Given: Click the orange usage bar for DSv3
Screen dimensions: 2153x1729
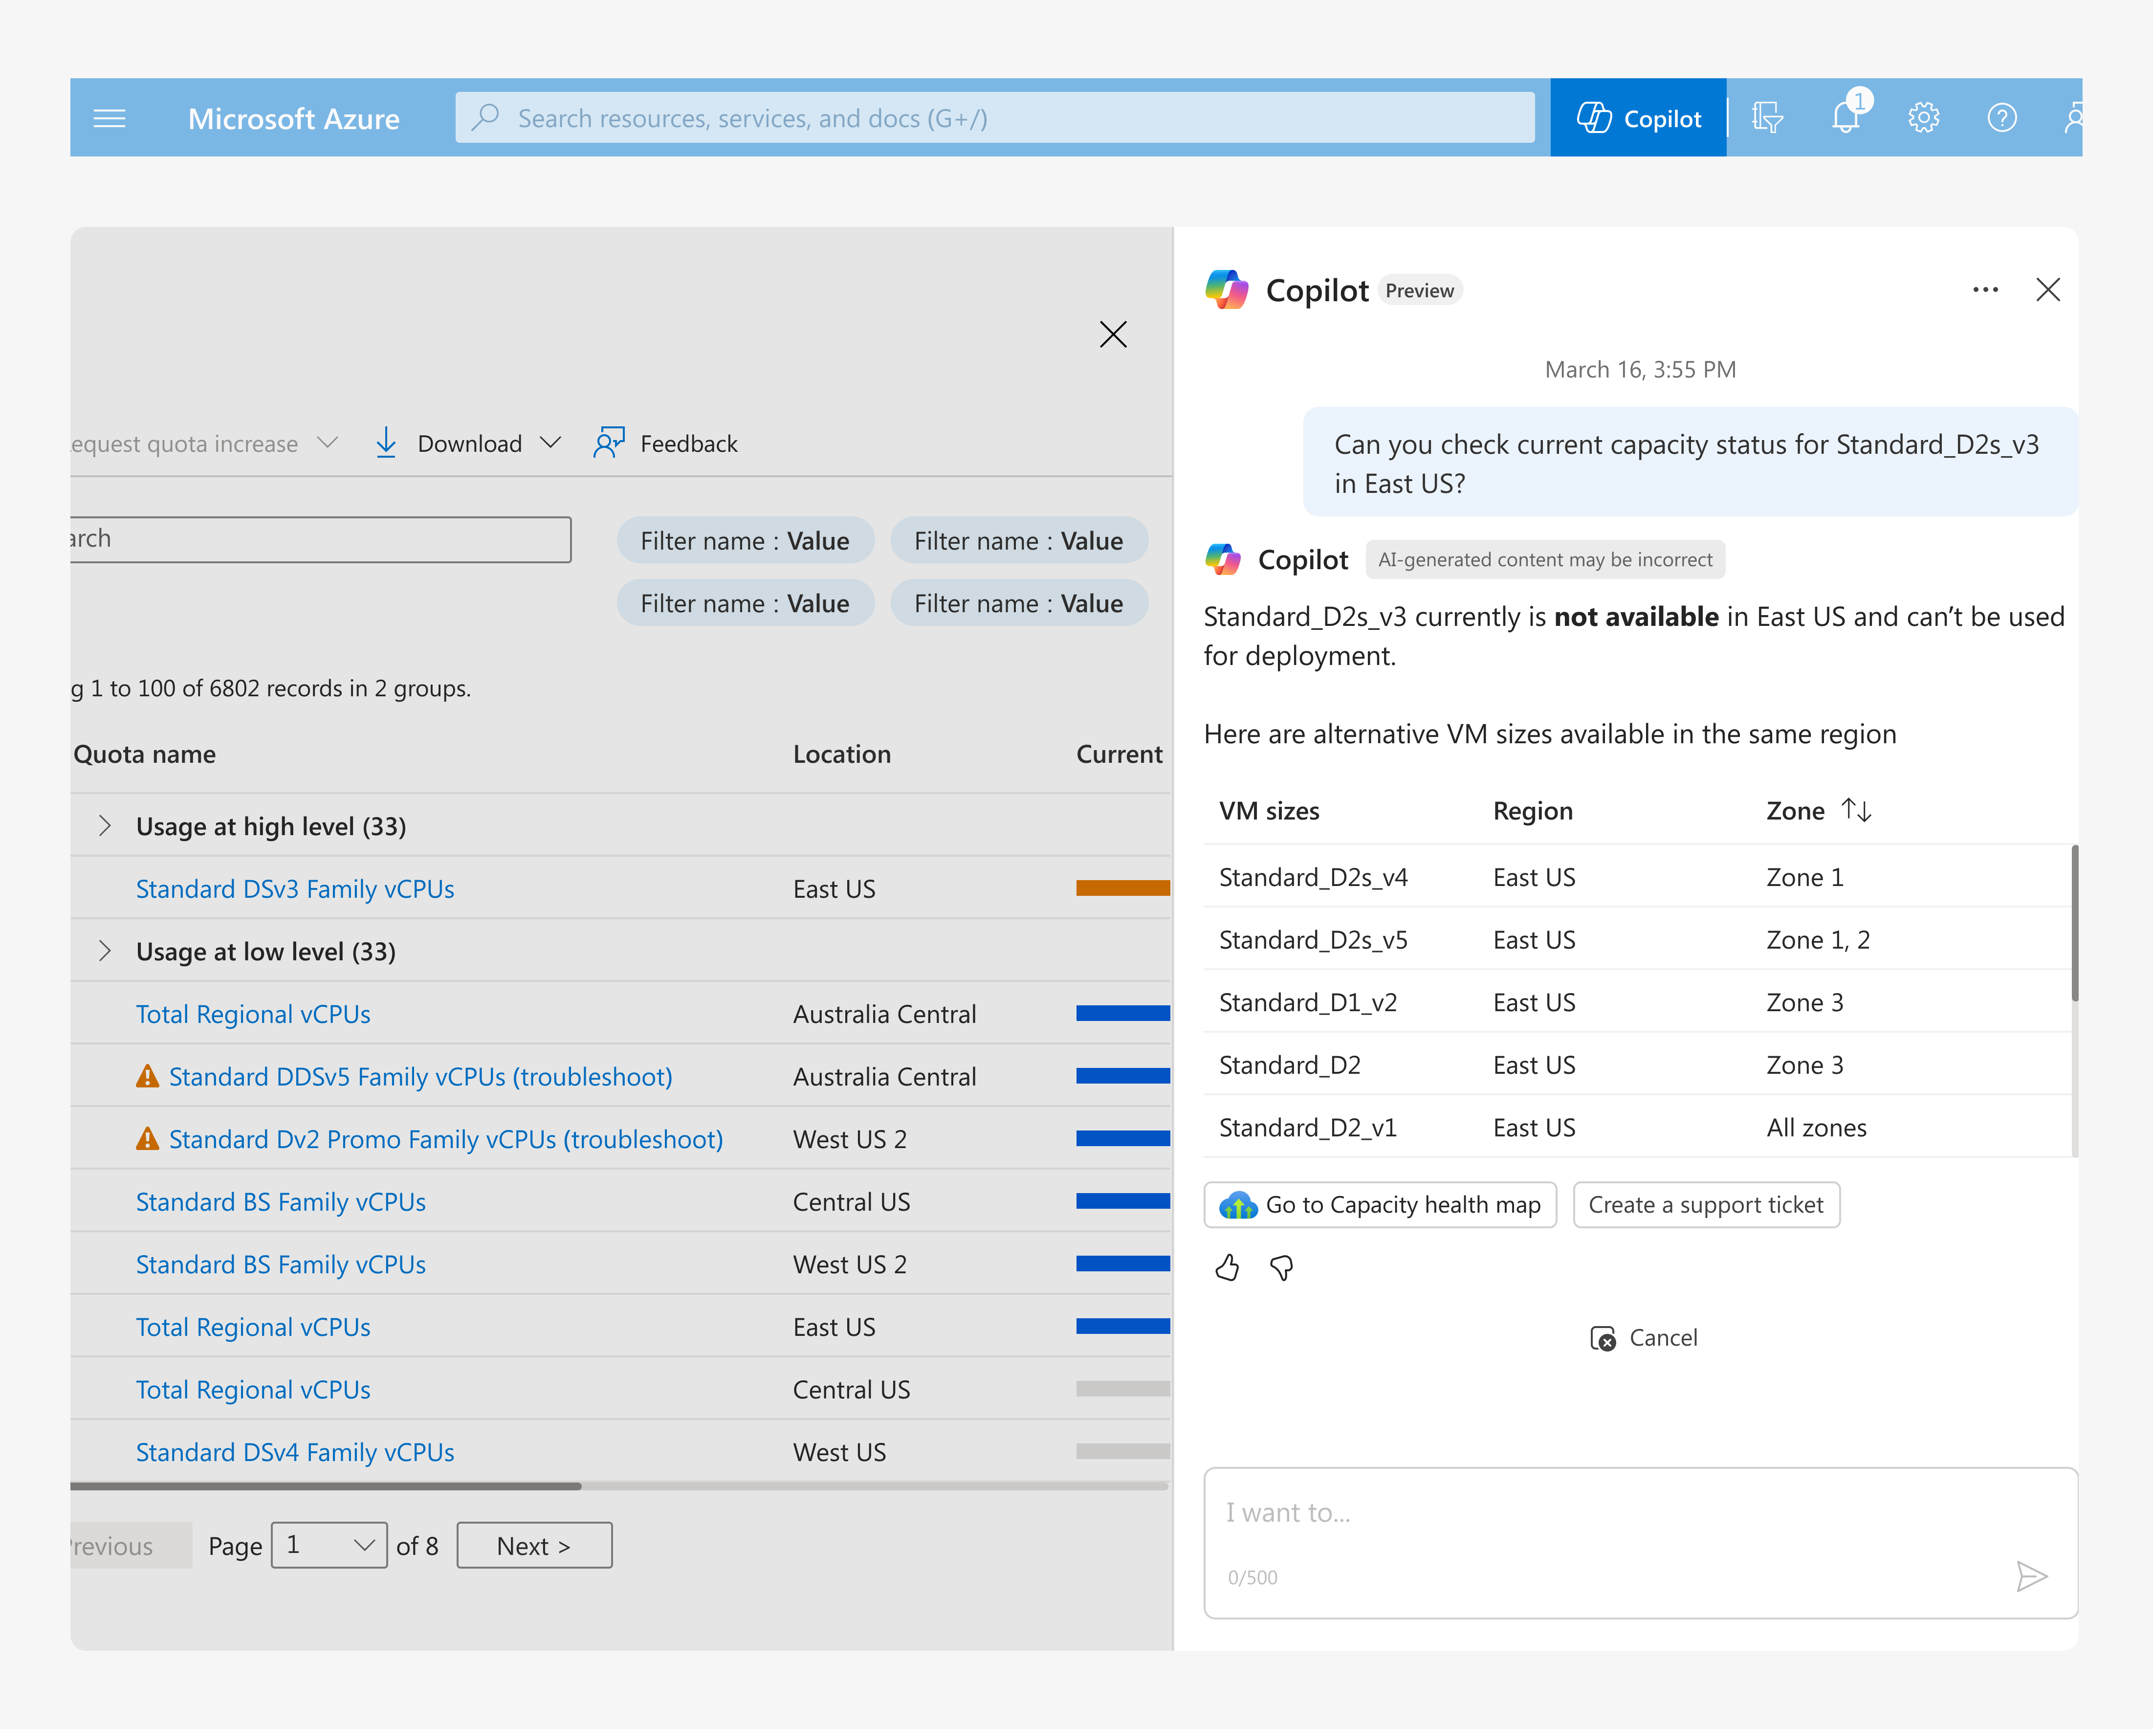Looking at the screenshot, I should click(x=1122, y=888).
